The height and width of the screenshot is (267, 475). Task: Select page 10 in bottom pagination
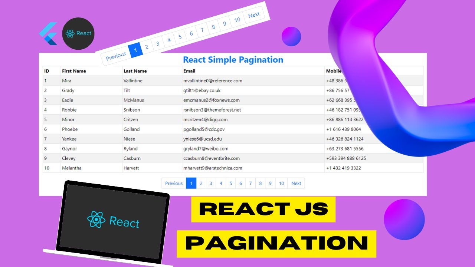coord(282,183)
